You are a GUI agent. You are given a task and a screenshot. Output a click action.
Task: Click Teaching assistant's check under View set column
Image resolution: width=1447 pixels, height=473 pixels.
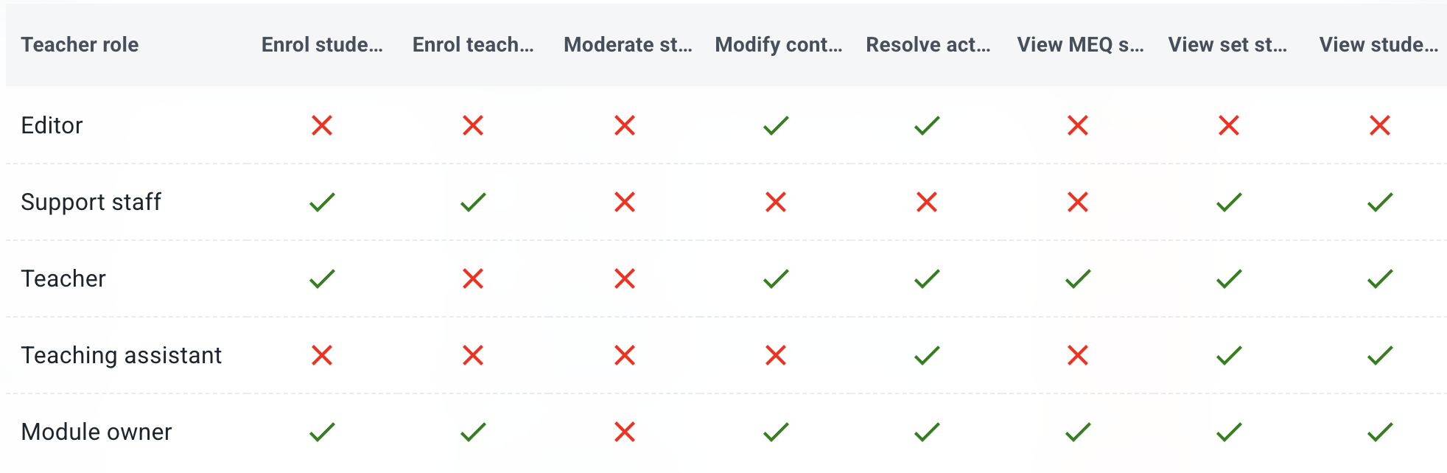click(x=1229, y=355)
